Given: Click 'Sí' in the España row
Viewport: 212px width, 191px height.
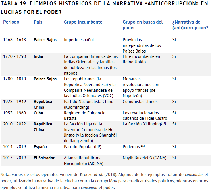Looking at the screenshot, I should pos(174,147).
